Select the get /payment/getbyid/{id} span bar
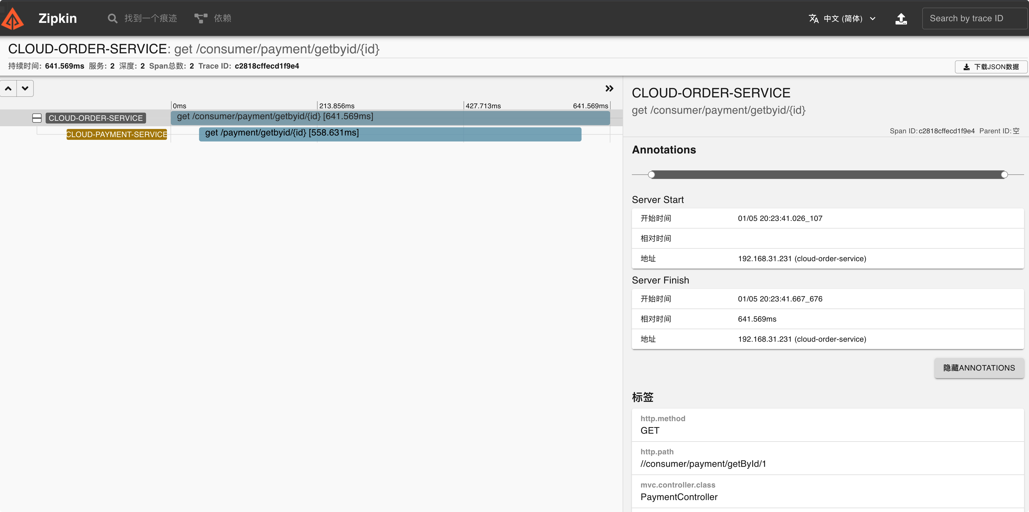The width and height of the screenshot is (1029, 512). point(390,134)
